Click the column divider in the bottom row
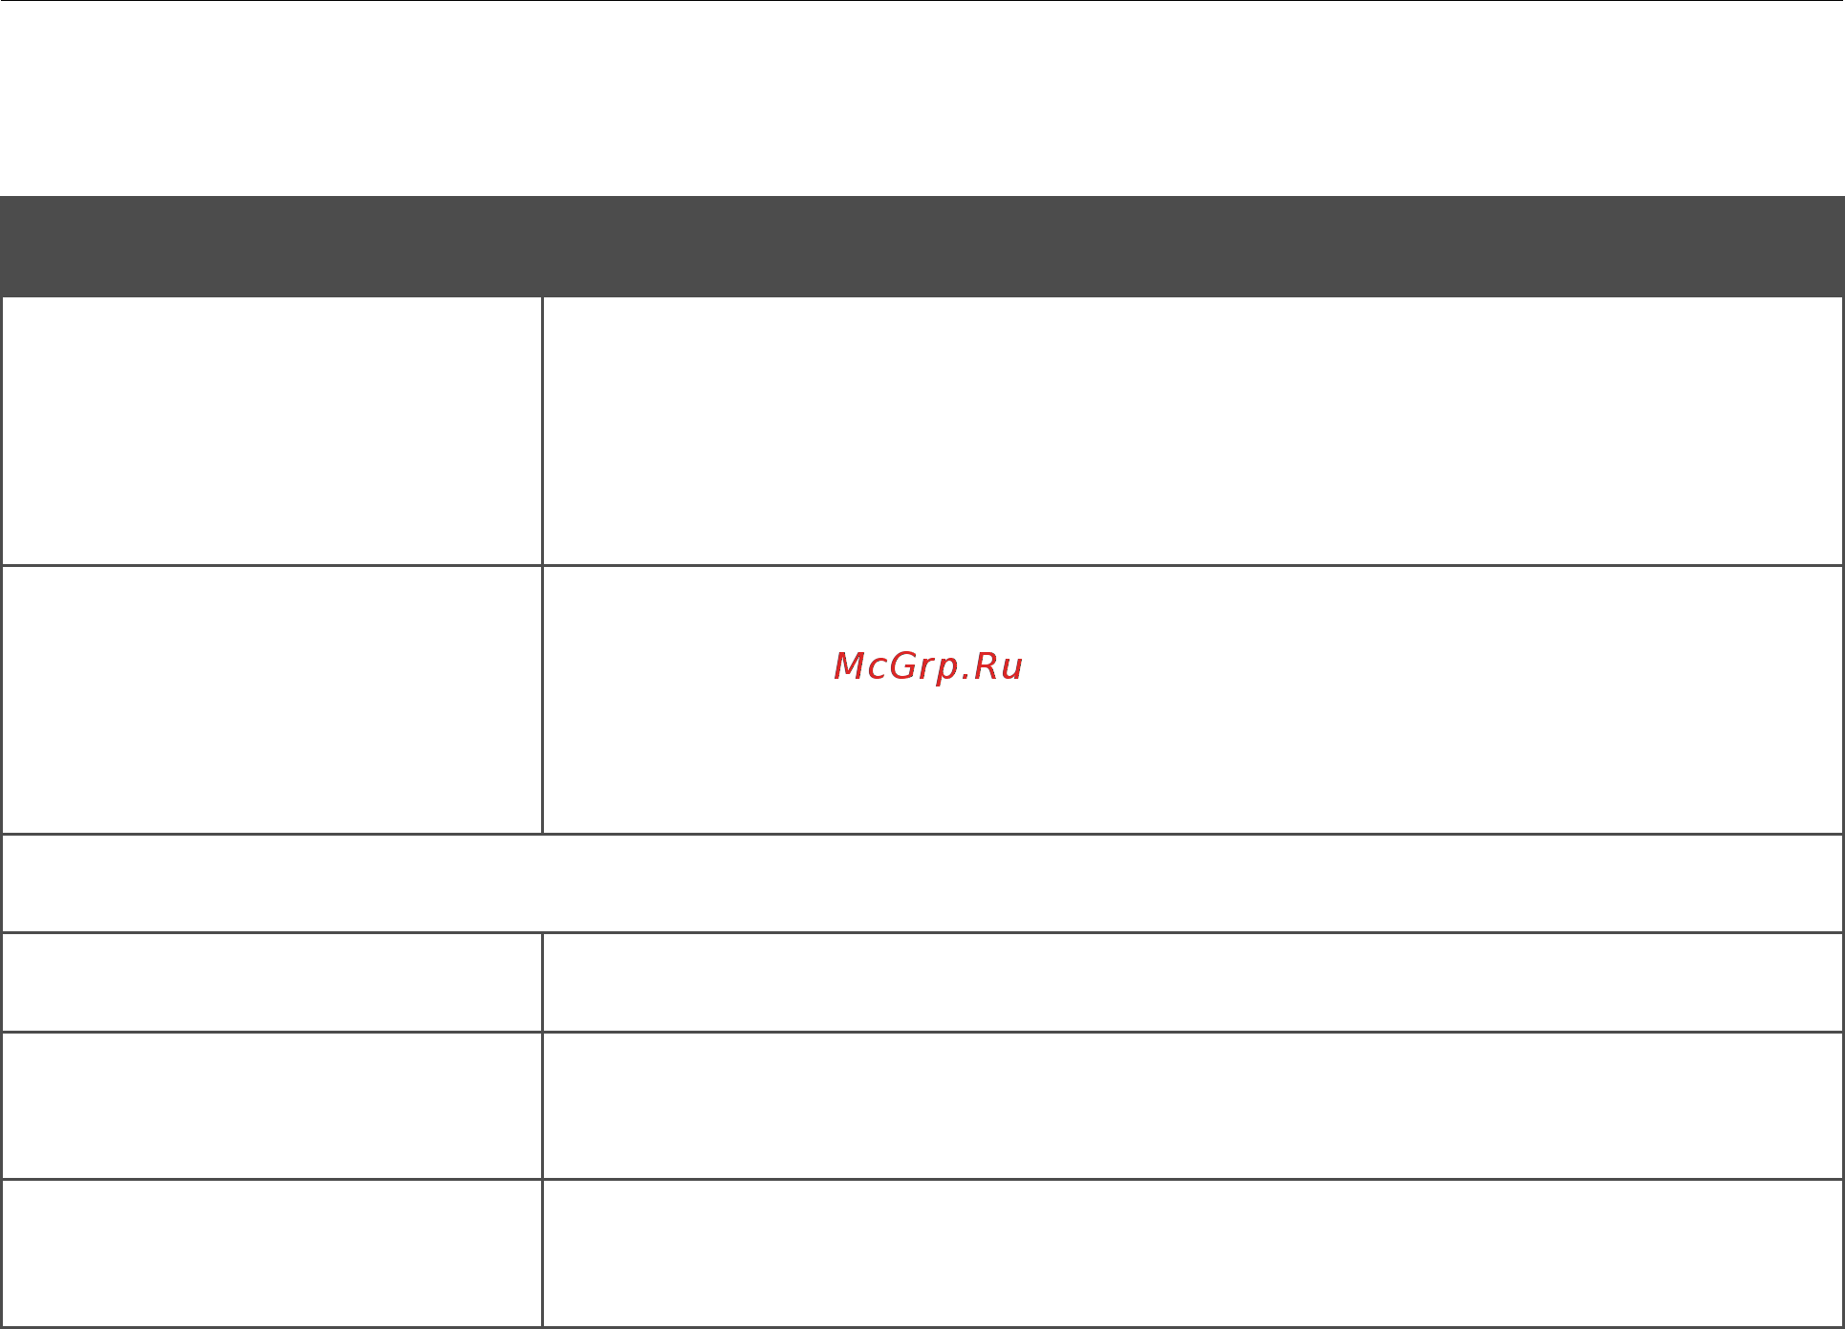The height and width of the screenshot is (1329, 1845). pos(542,1253)
